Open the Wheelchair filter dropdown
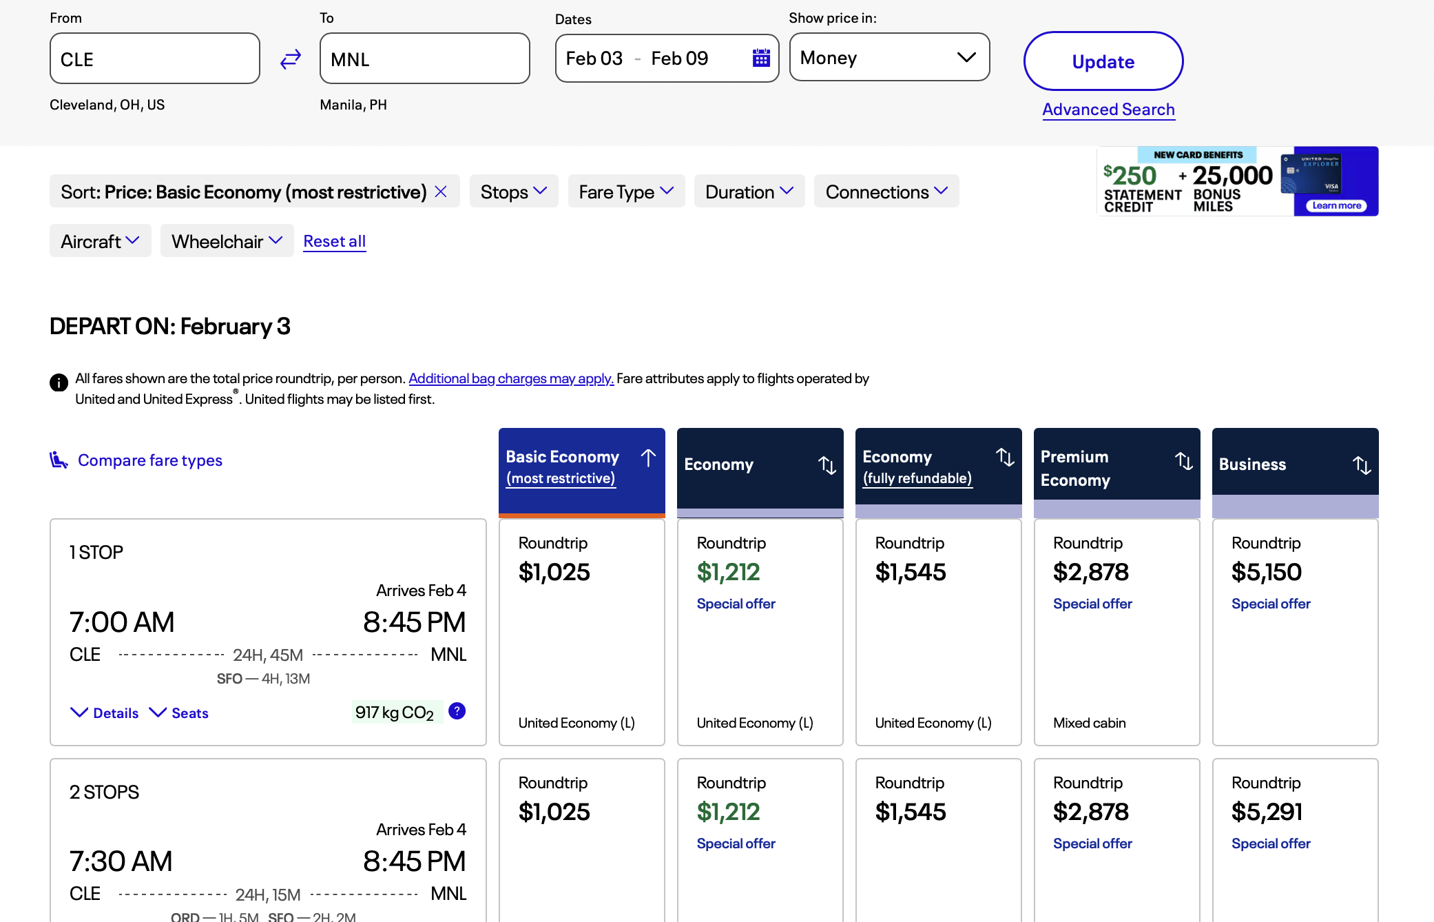The height and width of the screenshot is (922, 1434). pos(227,241)
